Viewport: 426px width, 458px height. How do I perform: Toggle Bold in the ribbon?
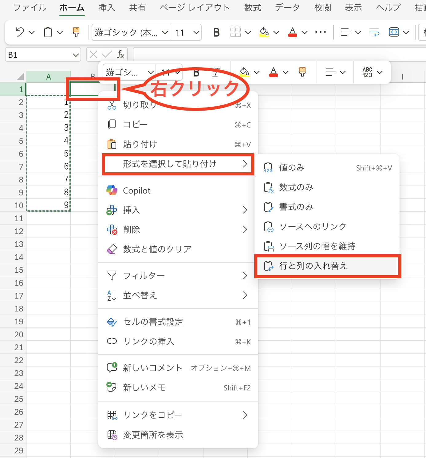tap(216, 32)
